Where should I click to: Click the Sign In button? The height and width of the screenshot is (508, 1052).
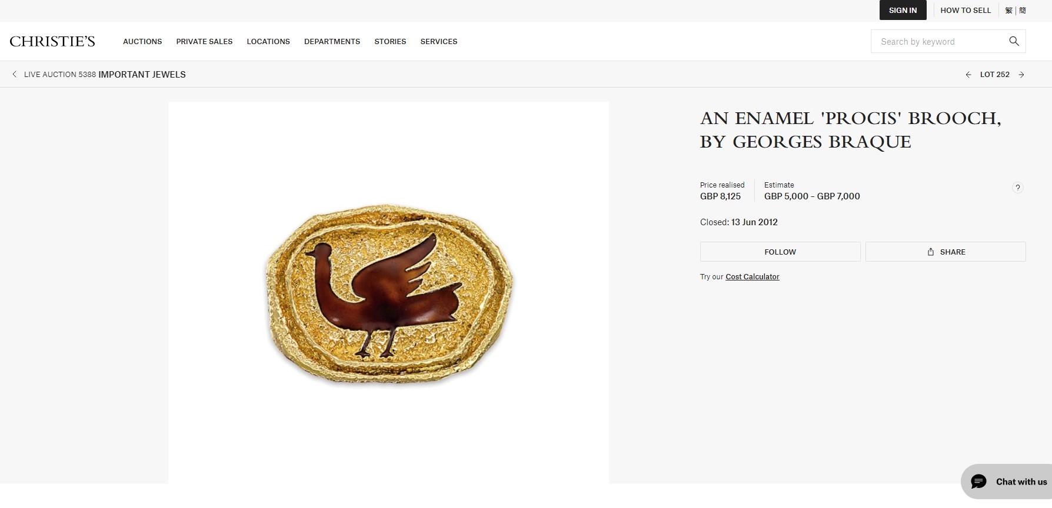[x=903, y=10]
